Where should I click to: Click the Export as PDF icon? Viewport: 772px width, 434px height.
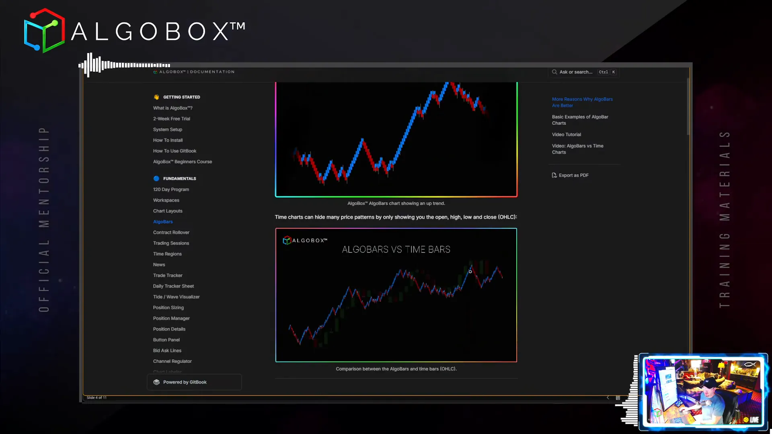click(554, 175)
